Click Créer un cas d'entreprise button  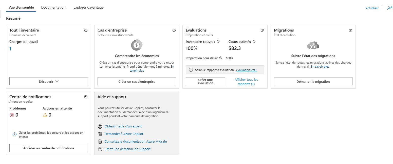tap(137, 81)
